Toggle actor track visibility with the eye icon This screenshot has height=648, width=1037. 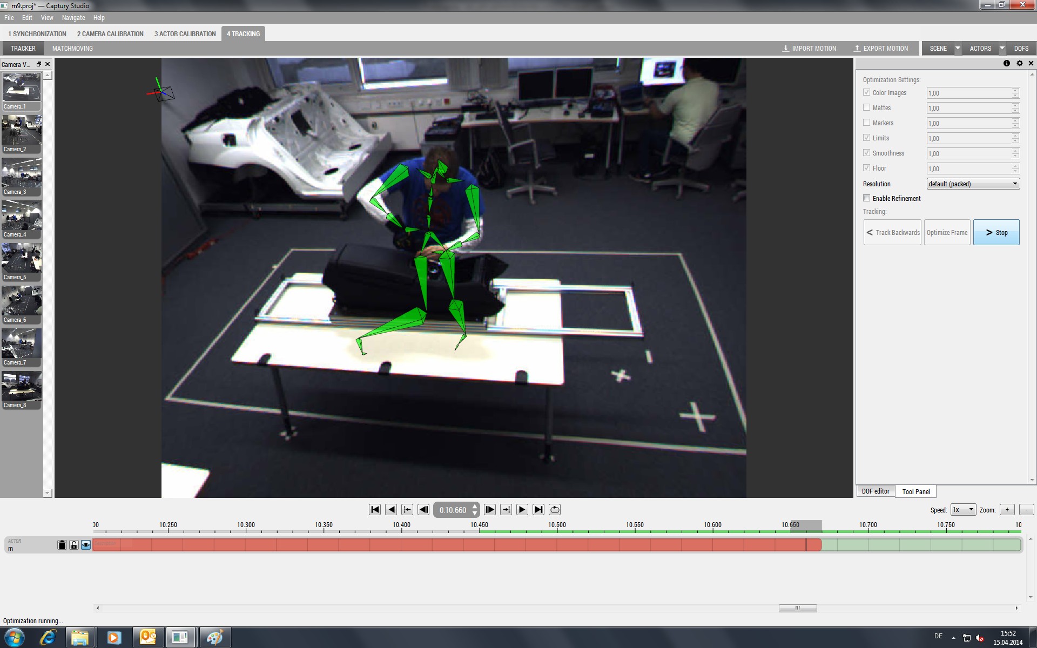(x=85, y=545)
